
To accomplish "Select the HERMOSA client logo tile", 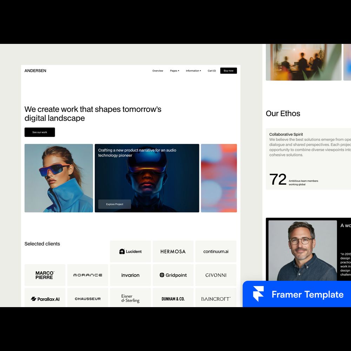I will click(x=173, y=251).
